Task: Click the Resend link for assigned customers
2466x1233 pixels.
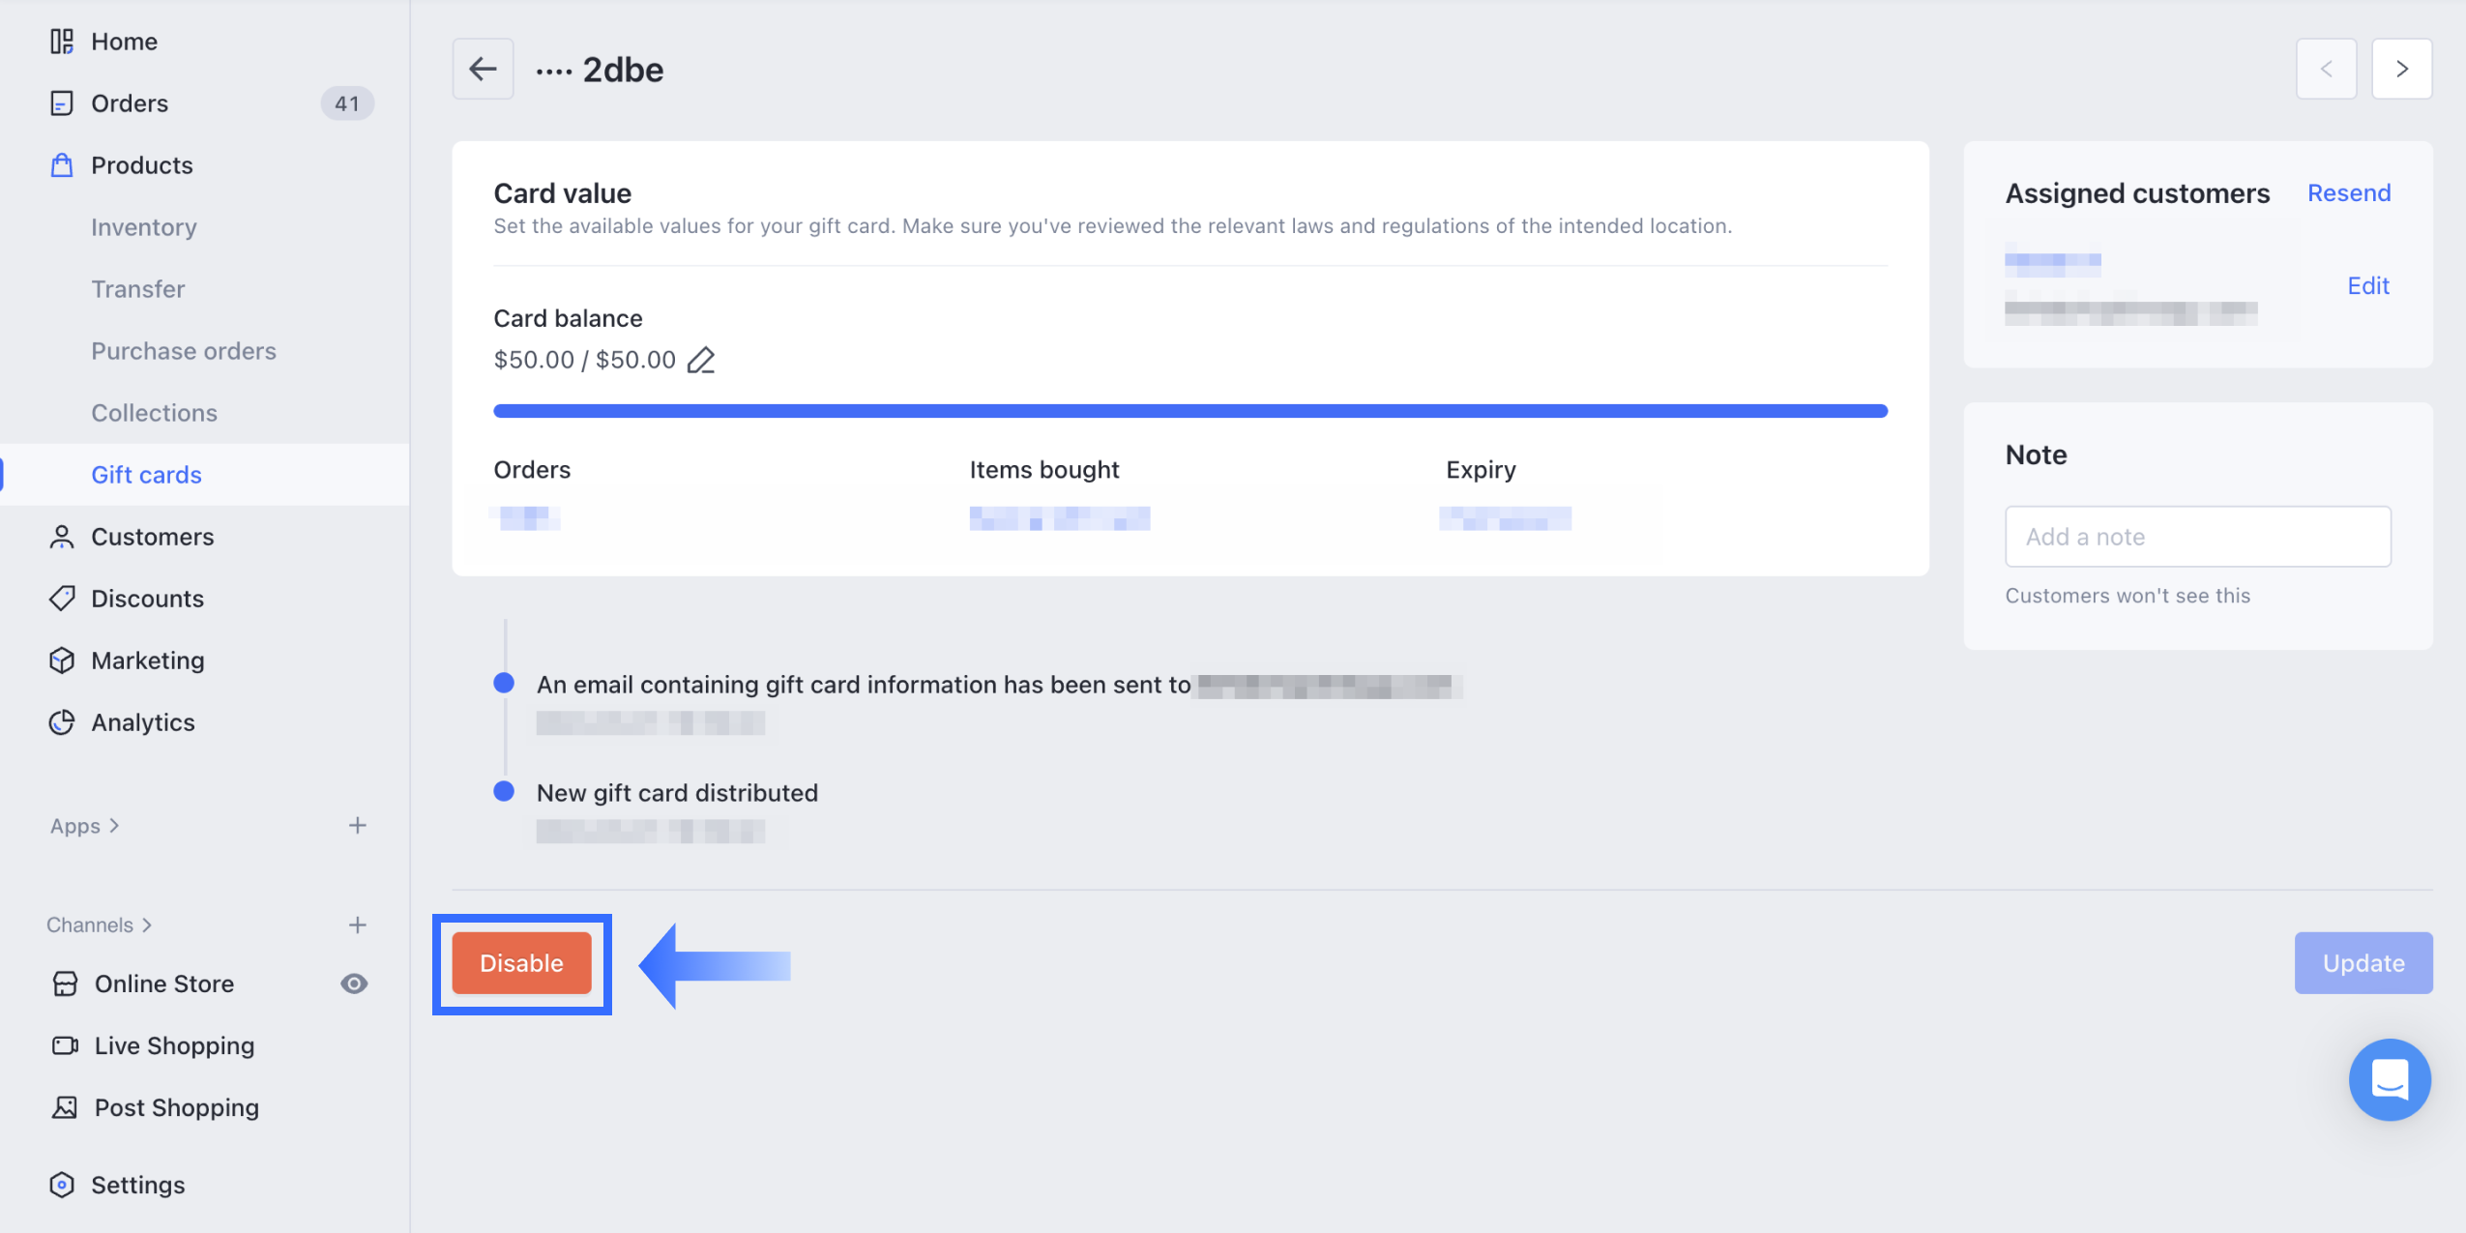Action: click(2348, 192)
